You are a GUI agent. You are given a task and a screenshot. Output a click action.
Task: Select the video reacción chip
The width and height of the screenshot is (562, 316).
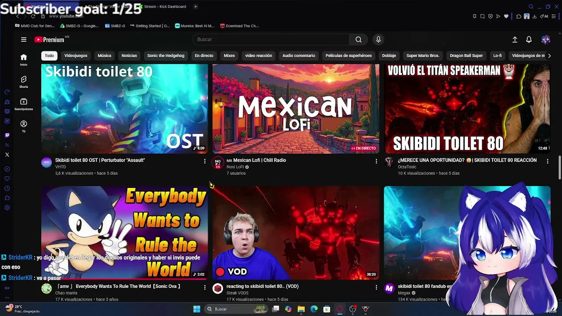(x=259, y=56)
